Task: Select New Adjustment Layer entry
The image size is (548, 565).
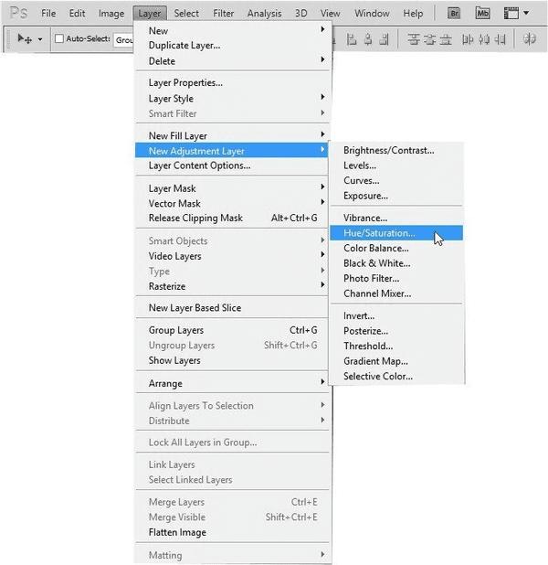Action: pyautogui.click(x=231, y=151)
